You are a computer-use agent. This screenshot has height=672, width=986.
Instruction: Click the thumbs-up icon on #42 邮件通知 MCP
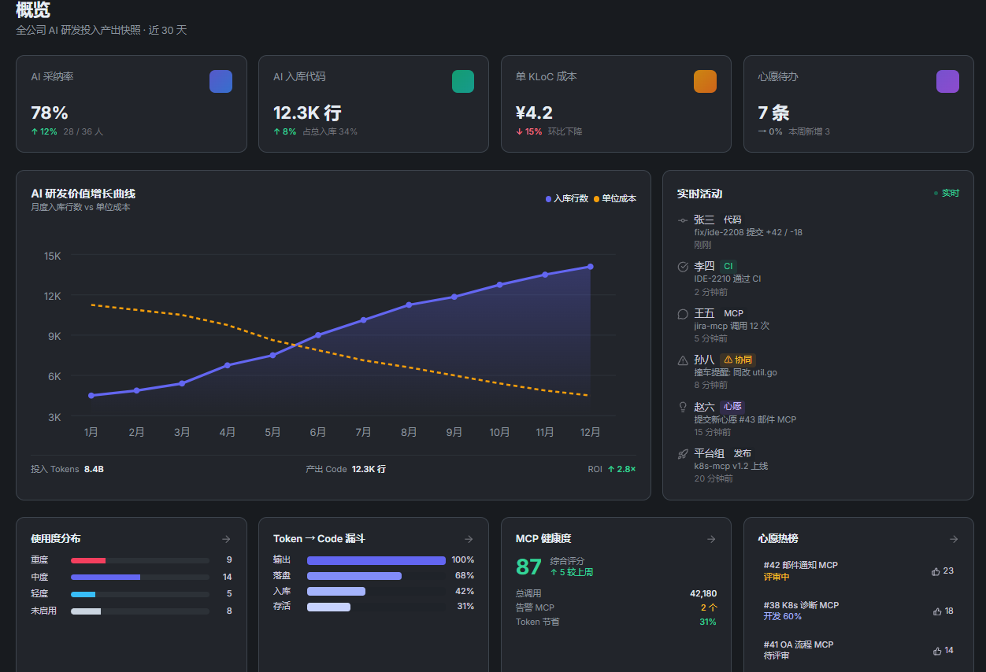tap(936, 571)
